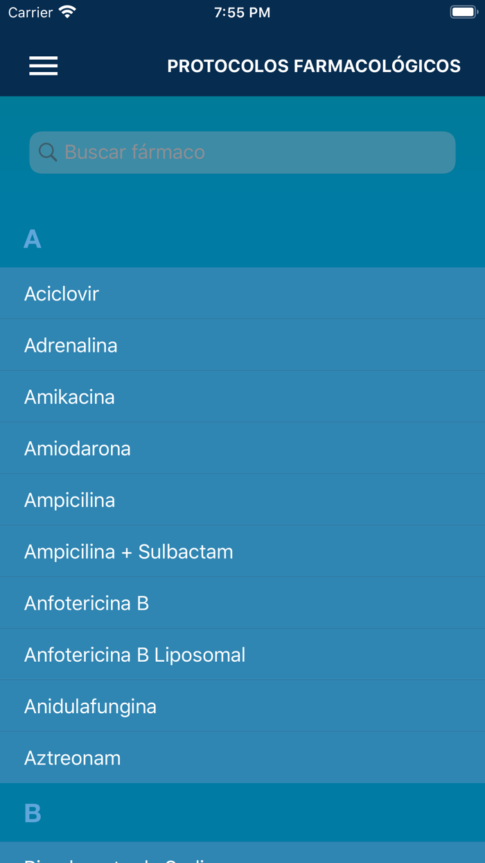Tap the battery icon in status bar
The height and width of the screenshot is (863, 485).
point(464,12)
